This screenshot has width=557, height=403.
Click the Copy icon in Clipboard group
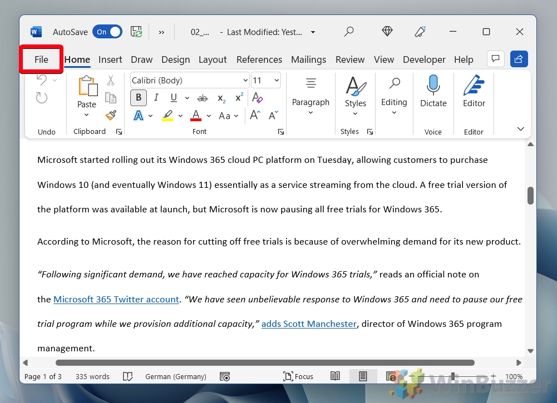pyautogui.click(x=111, y=98)
